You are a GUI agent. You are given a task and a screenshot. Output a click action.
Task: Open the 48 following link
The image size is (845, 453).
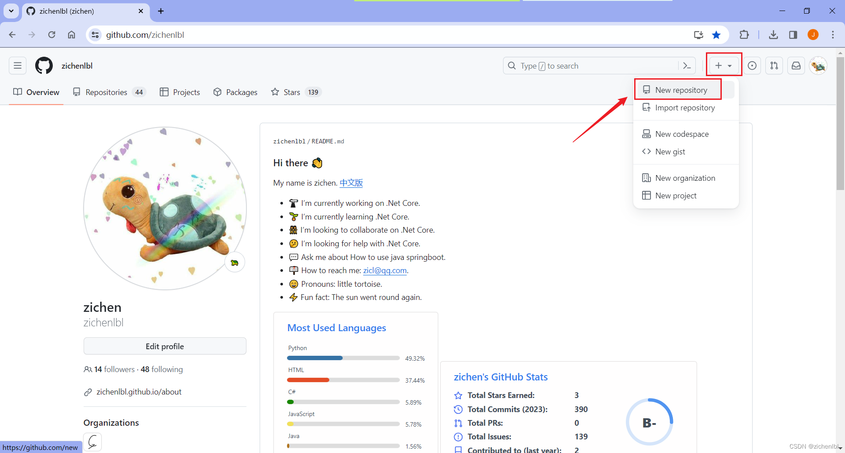click(162, 369)
